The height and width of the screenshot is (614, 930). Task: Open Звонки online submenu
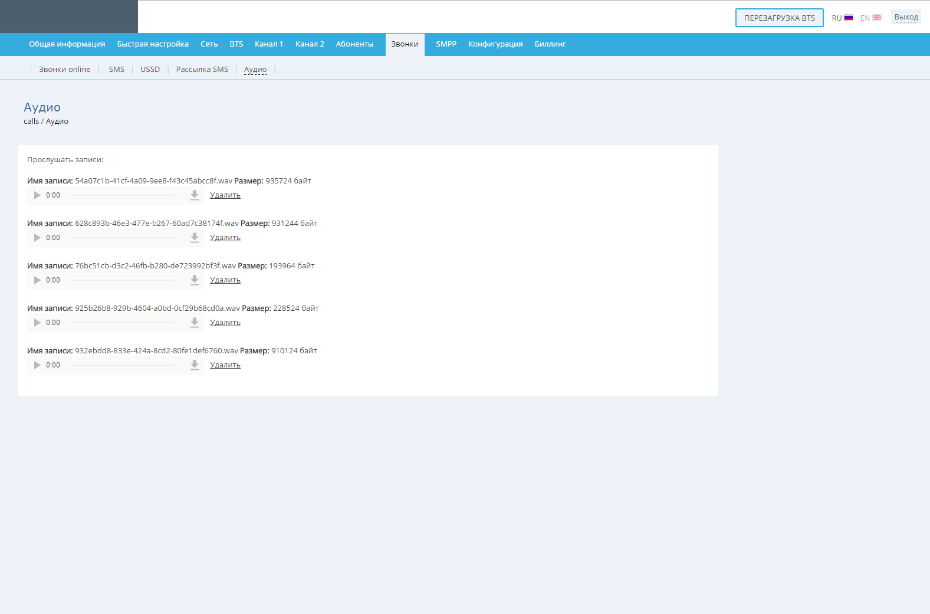(65, 70)
